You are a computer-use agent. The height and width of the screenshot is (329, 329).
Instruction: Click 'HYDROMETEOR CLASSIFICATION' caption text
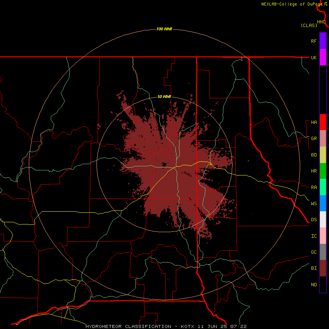128,326
